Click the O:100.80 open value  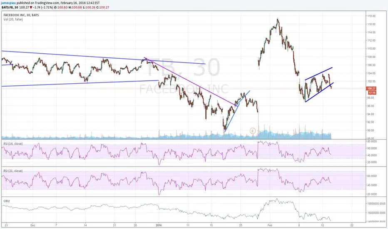click(61, 7)
